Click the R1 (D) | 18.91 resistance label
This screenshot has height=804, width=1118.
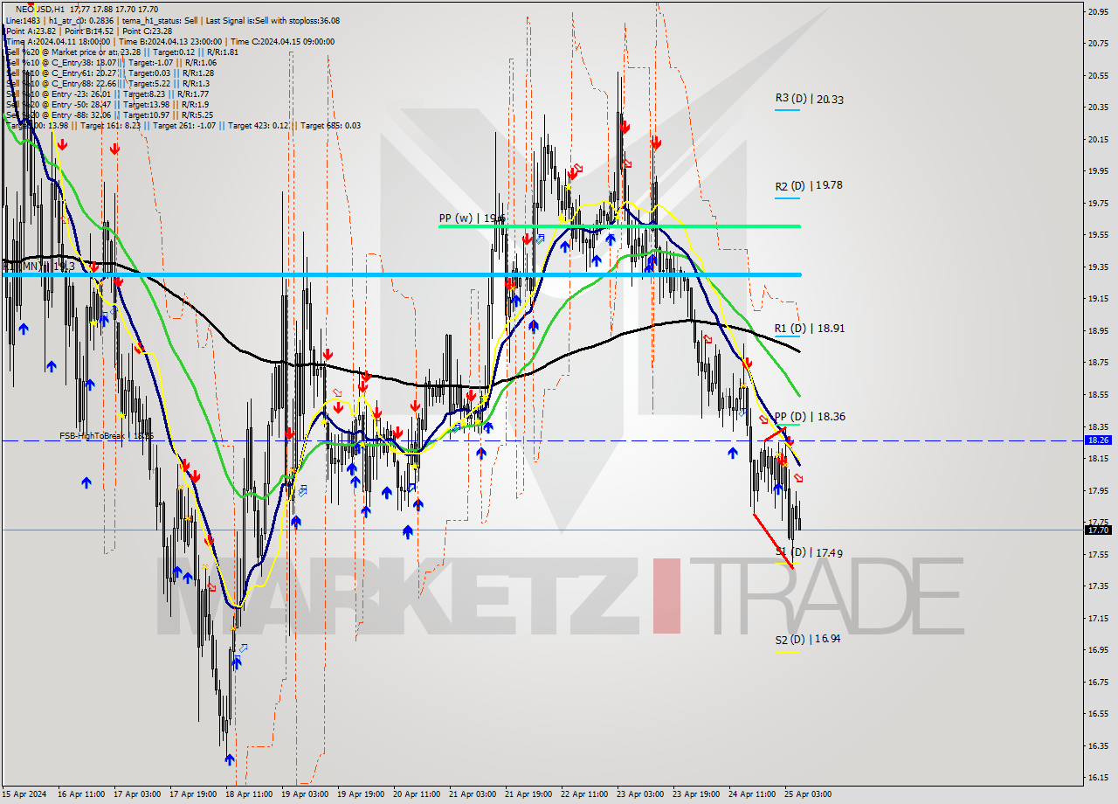coord(809,329)
